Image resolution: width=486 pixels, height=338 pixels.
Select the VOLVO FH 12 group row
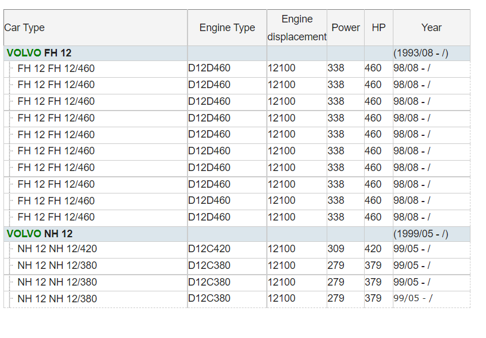click(x=237, y=53)
